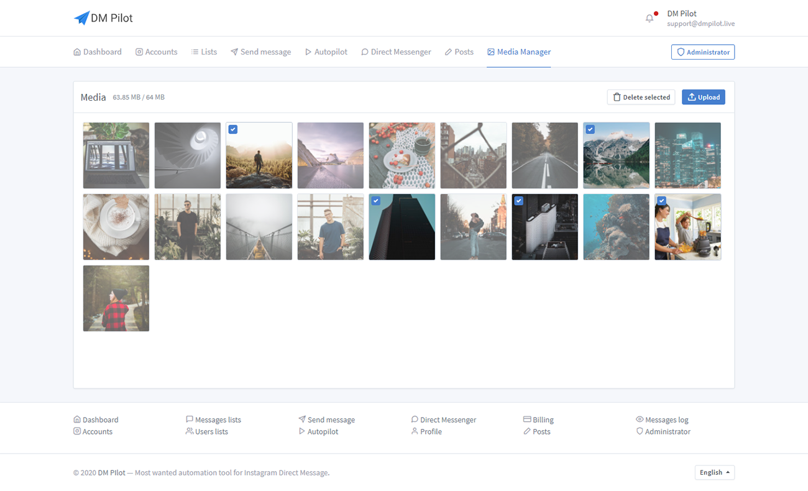This screenshot has height=491, width=808.
Task: Select the woman on city street thumbnail
Action: pyautogui.click(x=474, y=227)
